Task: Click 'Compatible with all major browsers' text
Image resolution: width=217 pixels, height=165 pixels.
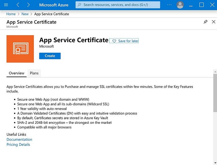Action: coord(44,127)
